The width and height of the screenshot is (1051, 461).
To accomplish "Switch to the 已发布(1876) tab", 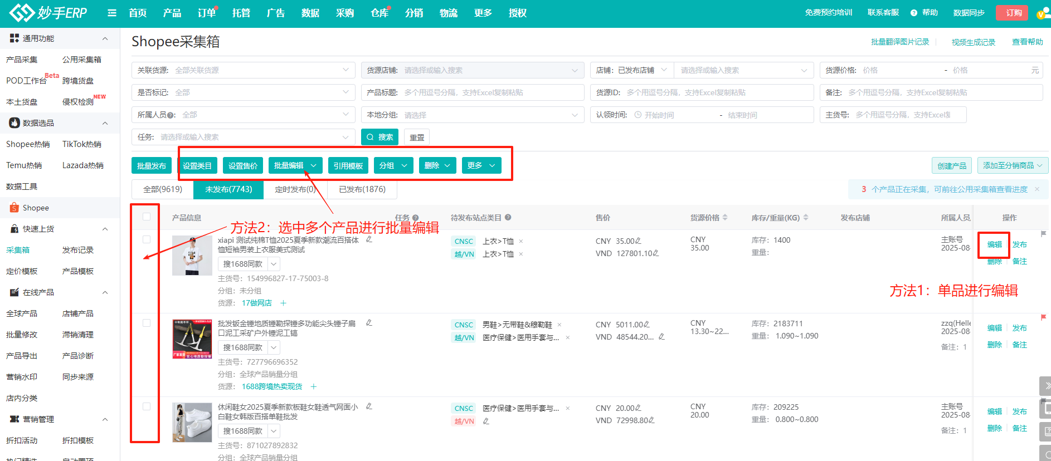I will [x=362, y=189].
